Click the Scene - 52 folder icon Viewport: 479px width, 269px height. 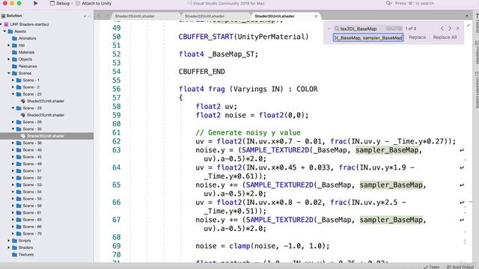pyautogui.click(x=19, y=178)
